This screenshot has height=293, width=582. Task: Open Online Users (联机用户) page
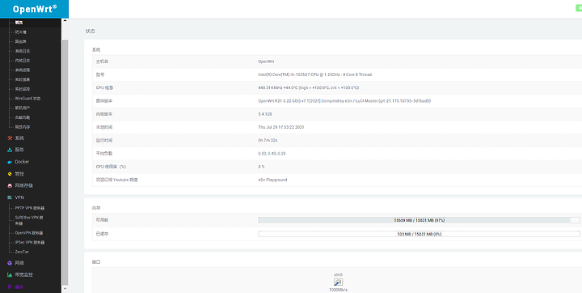point(23,108)
